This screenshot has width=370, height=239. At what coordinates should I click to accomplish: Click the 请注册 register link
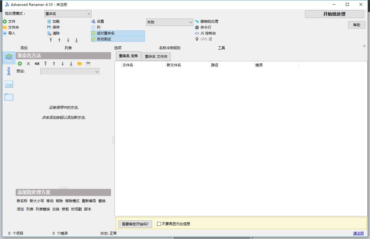(x=358, y=233)
